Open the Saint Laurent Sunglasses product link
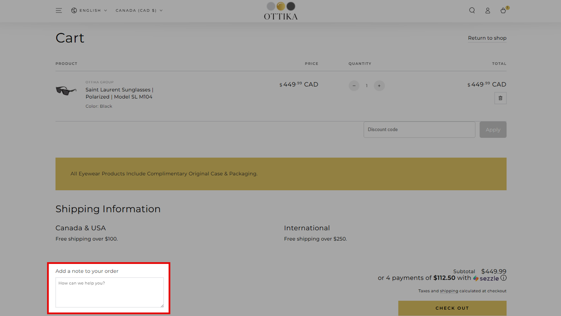This screenshot has height=316, width=561. click(x=119, y=93)
